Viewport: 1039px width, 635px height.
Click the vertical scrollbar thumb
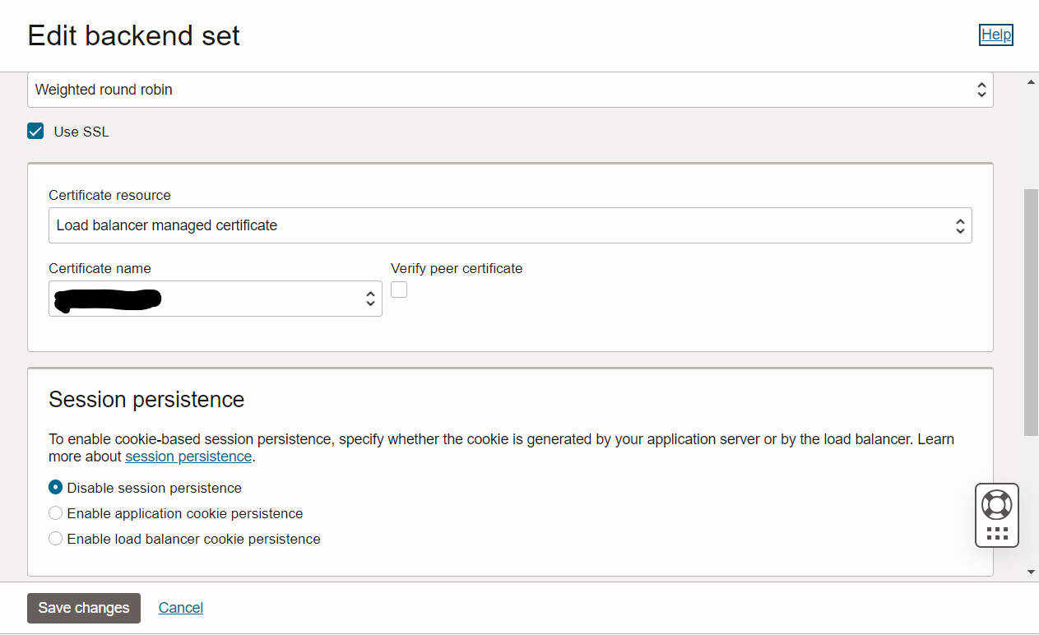1032,313
